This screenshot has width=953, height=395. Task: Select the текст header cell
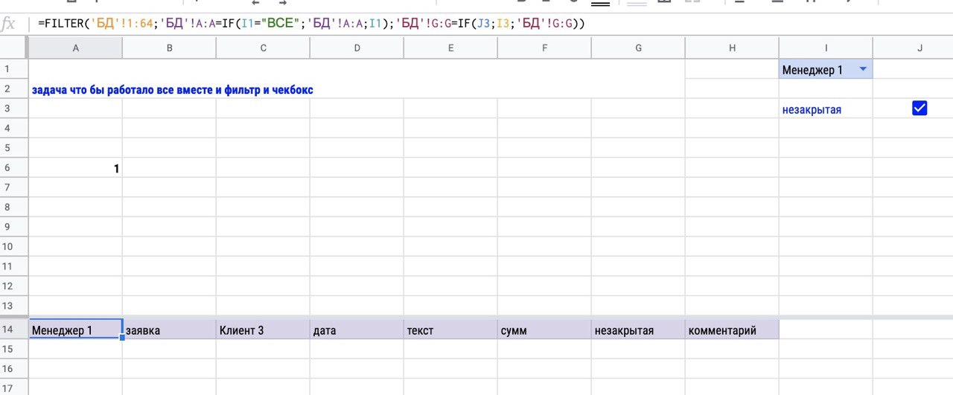tap(450, 330)
